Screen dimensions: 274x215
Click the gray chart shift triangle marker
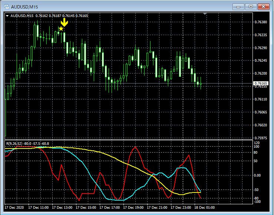[205, 14]
